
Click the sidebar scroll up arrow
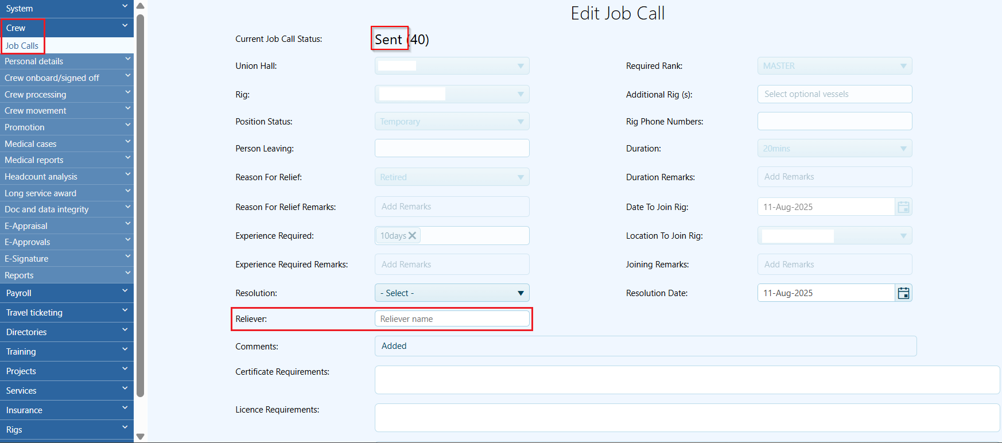pyautogui.click(x=140, y=6)
